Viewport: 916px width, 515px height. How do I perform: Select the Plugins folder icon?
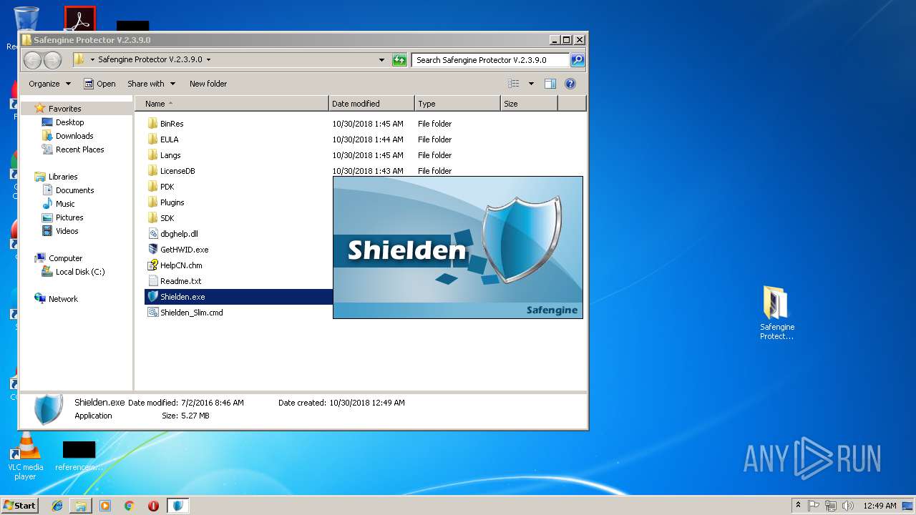click(x=152, y=202)
